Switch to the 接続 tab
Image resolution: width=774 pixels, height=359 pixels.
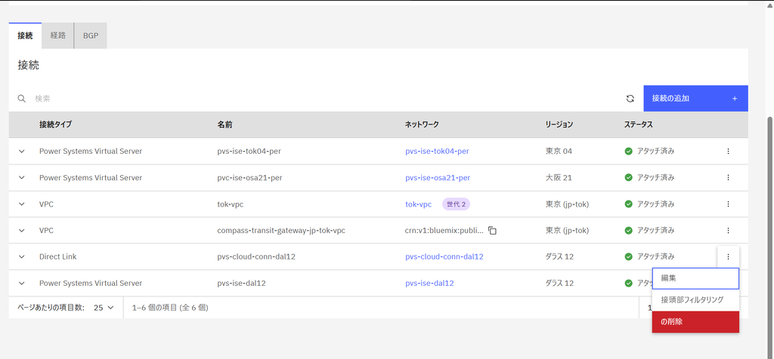(x=25, y=35)
